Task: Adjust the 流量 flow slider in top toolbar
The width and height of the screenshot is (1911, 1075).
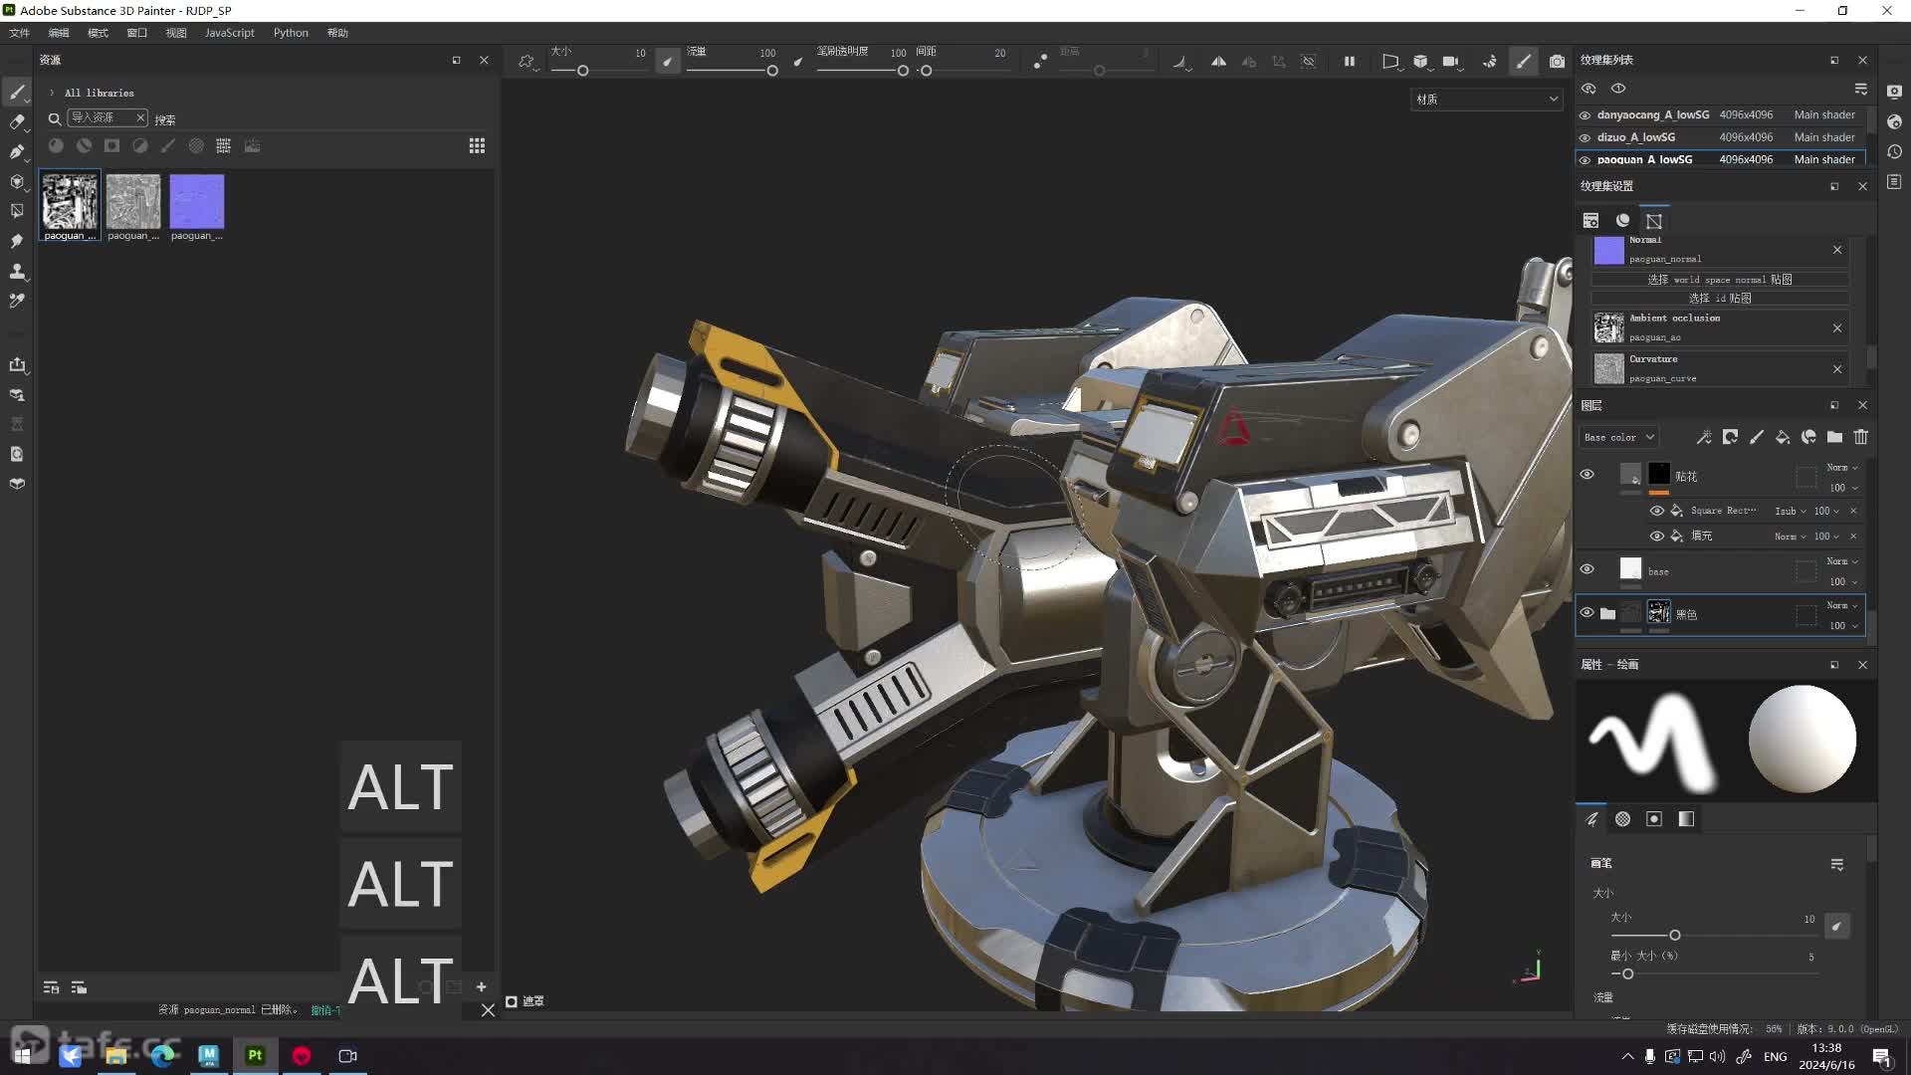Action: click(x=732, y=71)
